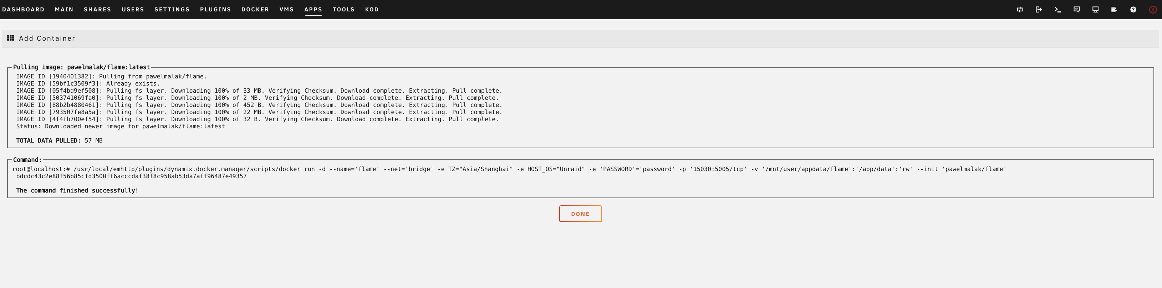The height and width of the screenshot is (288, 1162).
Task: Click the IMAGE ID 4f4fb700ef54 line
Action: (x=257, y=119)
